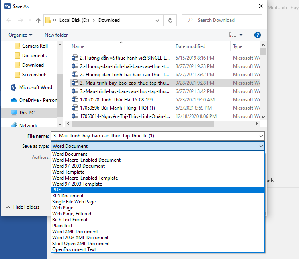Choose Word 2003 XML Document type
Screen dimensions: 299x259
pos(158,238)
